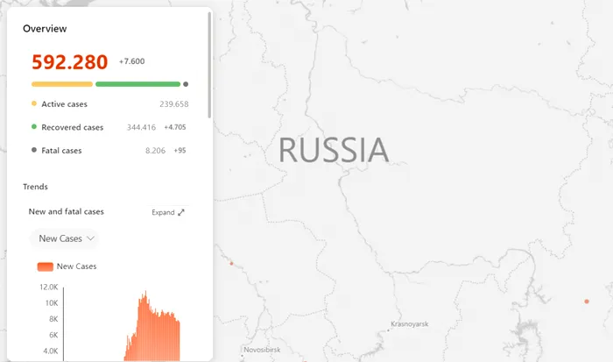Click the +7.600 daily increase value
This screenshot has height=362, width=613.
click(131, 61)
